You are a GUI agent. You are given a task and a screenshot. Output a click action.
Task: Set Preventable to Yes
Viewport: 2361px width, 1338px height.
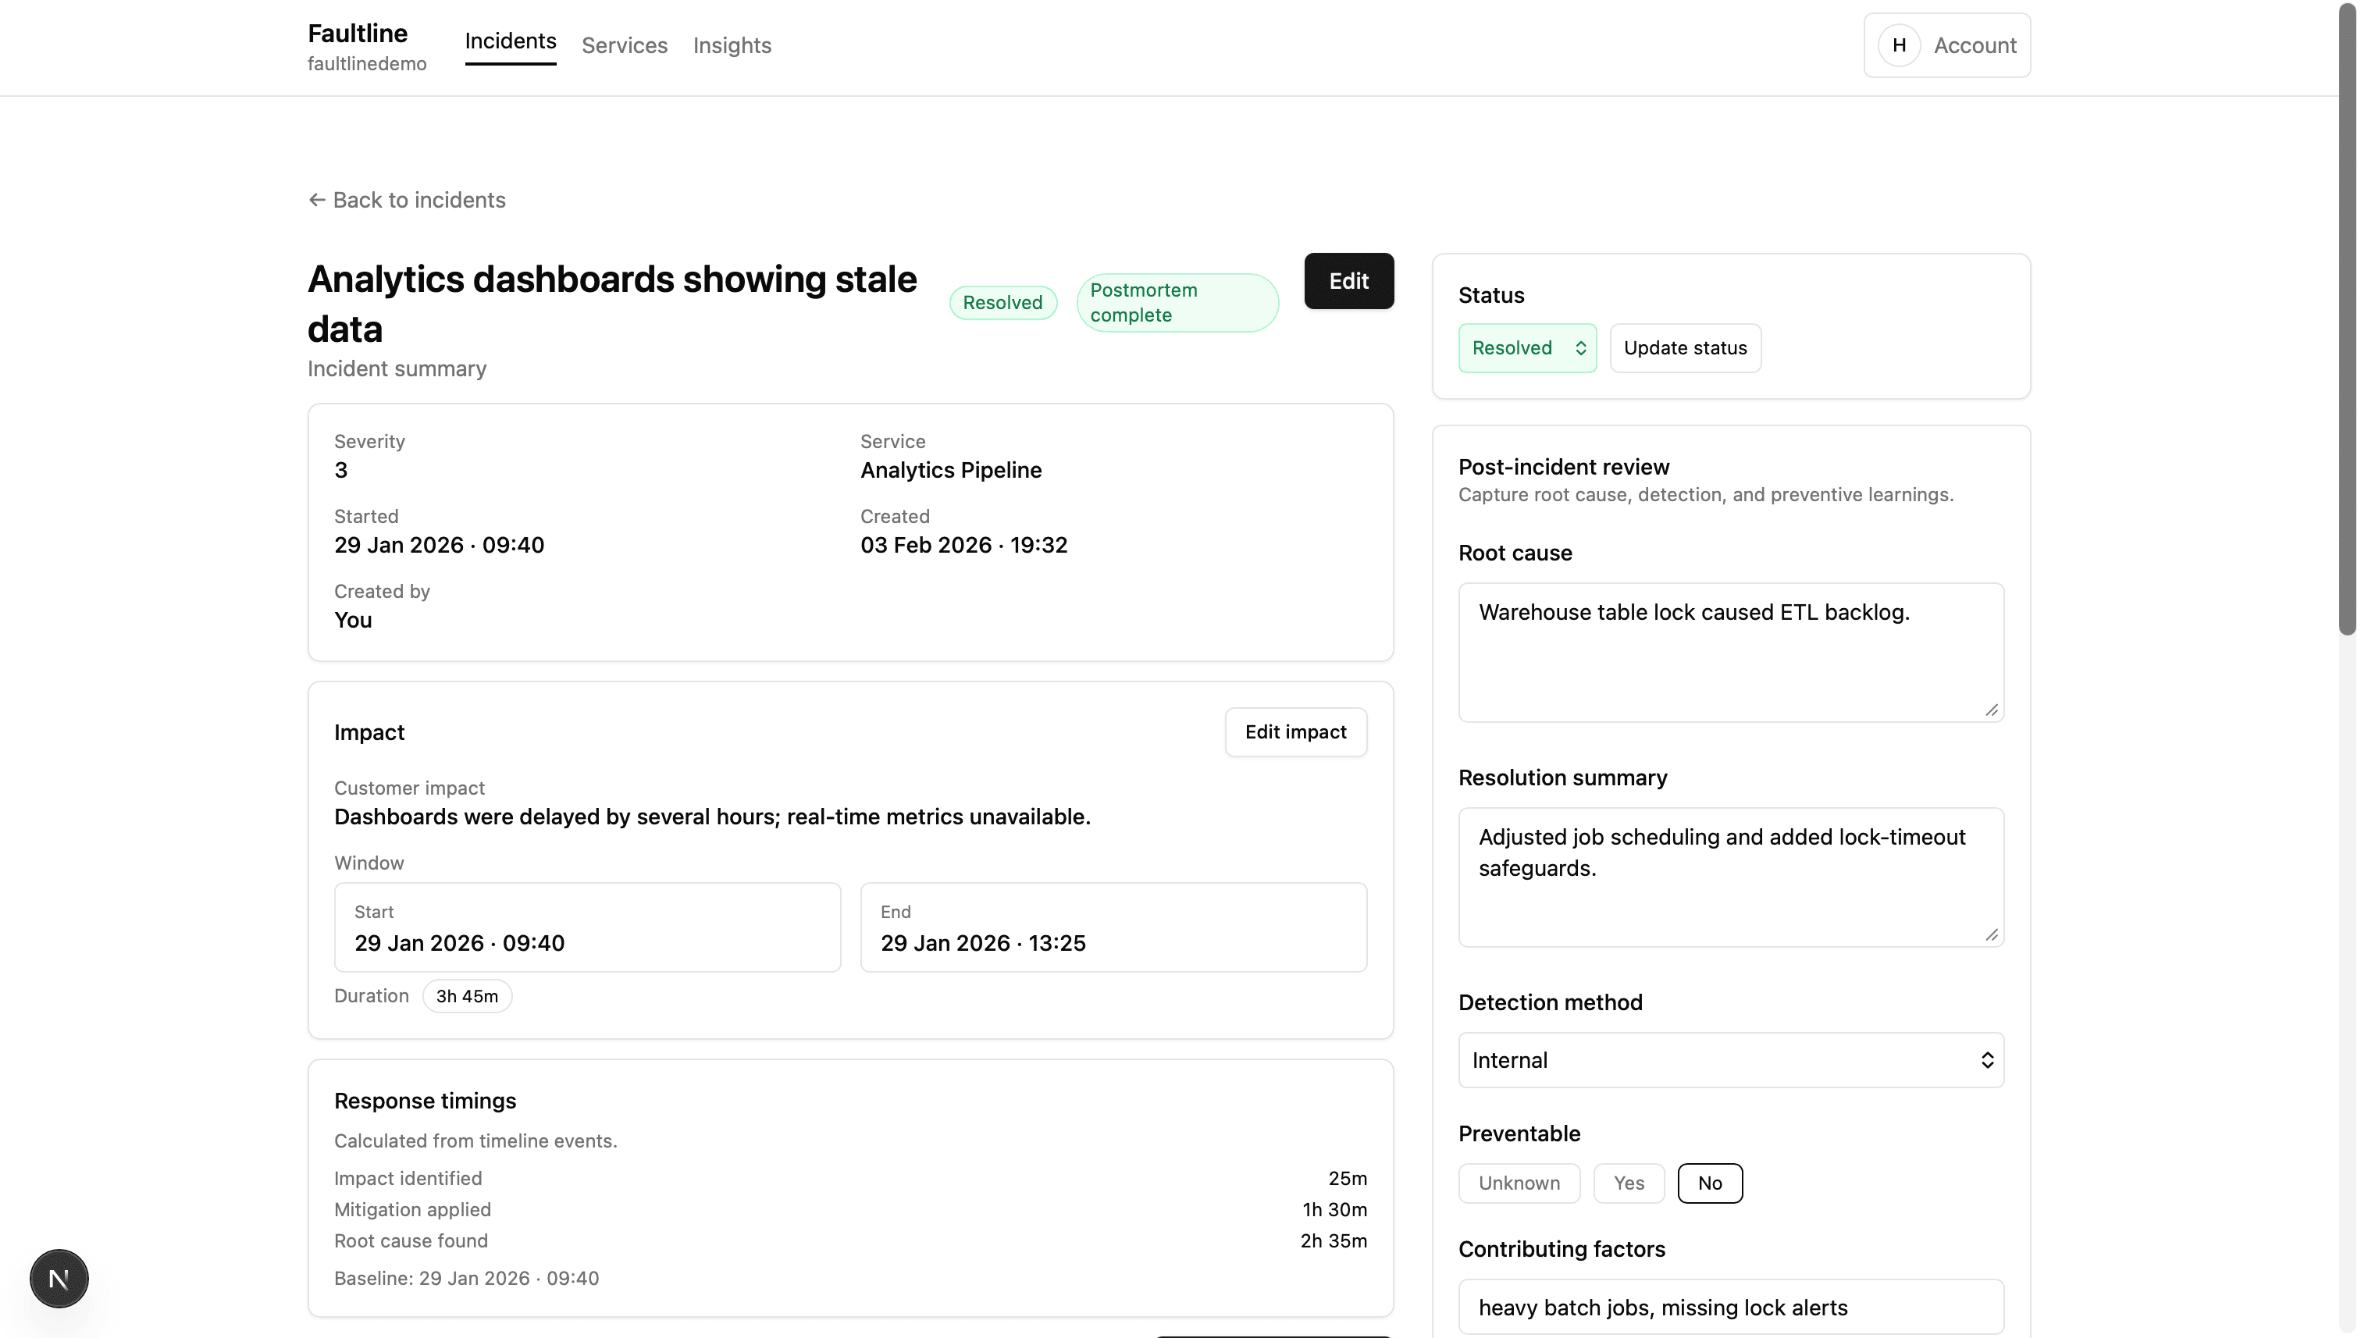(x=1628, y=1183)
